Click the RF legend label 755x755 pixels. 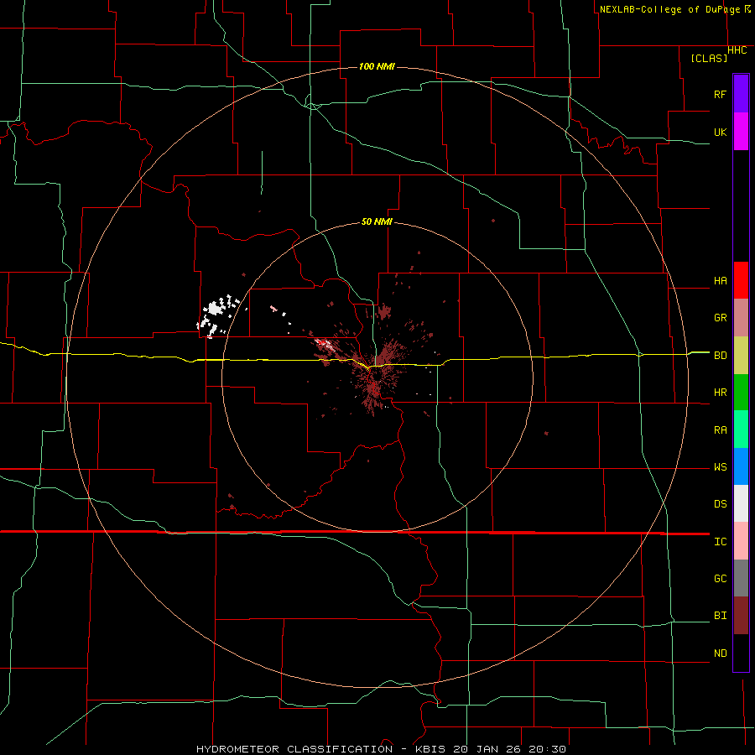point(720,94)
